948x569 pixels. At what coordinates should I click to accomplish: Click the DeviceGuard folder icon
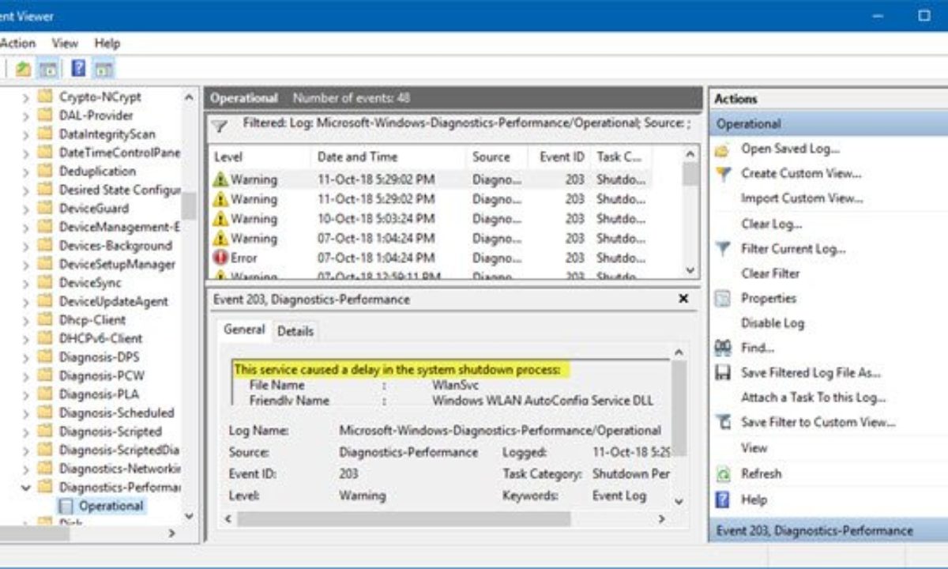45,209
